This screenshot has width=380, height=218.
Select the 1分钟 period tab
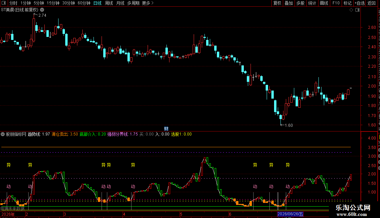pos(26,3)
